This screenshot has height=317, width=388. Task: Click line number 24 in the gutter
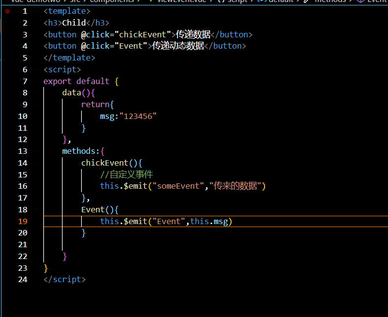click(23, 280)
